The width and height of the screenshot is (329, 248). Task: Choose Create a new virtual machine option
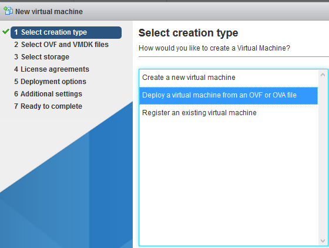229,78
